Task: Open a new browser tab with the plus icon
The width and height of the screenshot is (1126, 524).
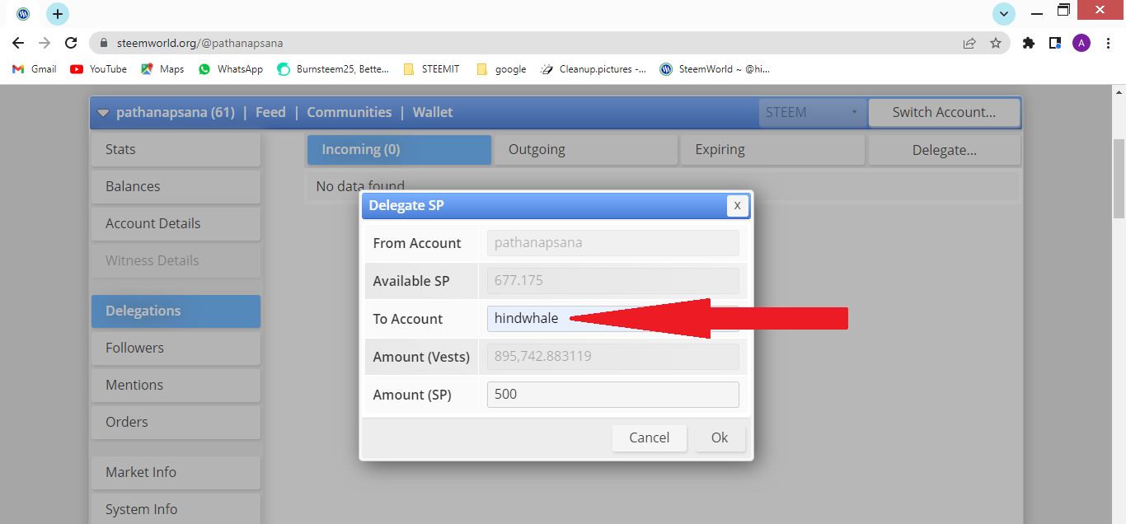Action: tap(58, 14)
